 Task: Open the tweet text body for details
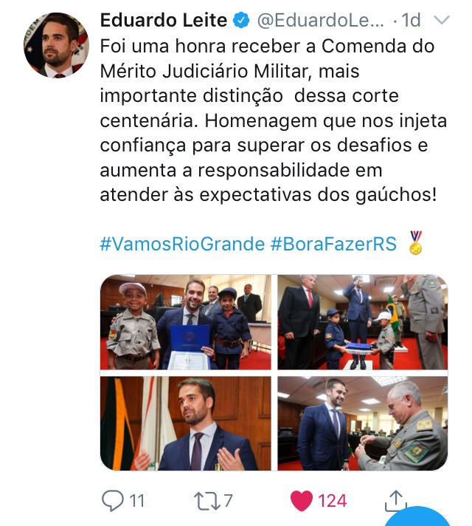[x=274, y=120]
